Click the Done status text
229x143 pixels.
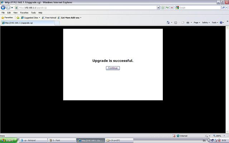3,136
